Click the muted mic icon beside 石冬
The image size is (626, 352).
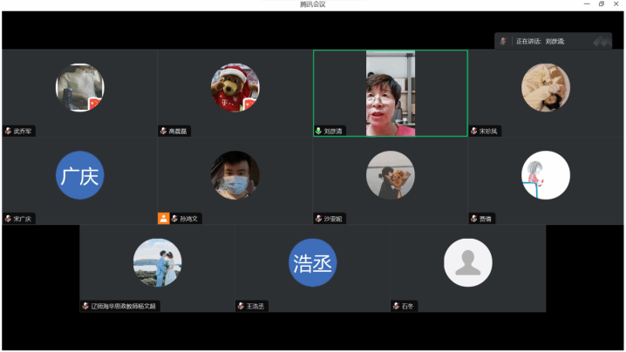[397, 306]
